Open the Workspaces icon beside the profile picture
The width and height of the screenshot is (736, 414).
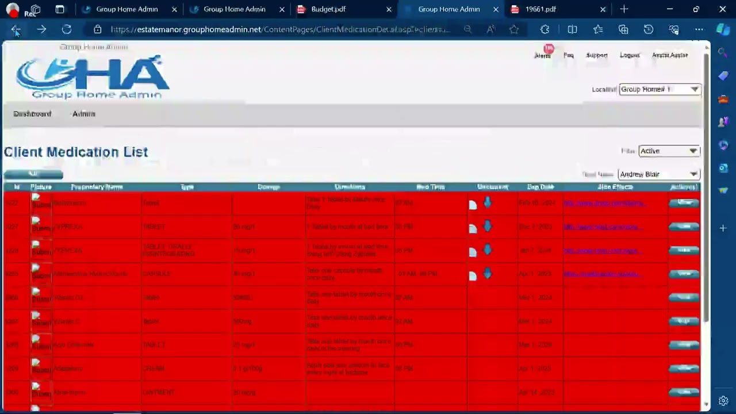[x=35, y=9]
